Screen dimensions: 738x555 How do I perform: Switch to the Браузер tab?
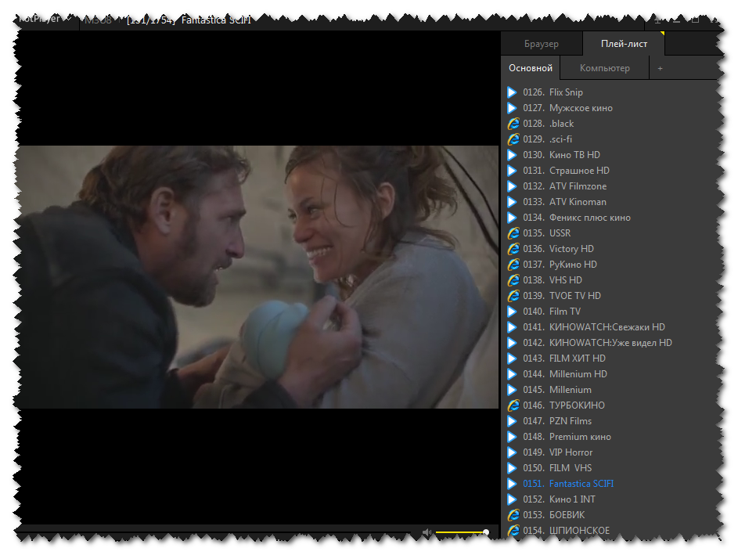pyautogui.click(x=542, y=44)
